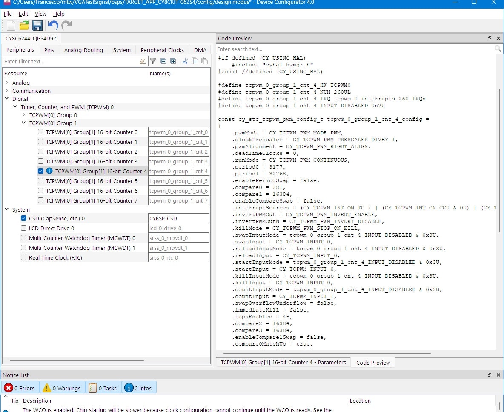The height and width of the screenshot is (412, 504).
Task: Undock the Notice List panel
Action: [489, 375]
